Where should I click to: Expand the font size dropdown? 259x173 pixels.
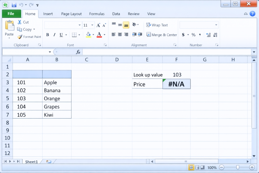pyautogui.click(x=92, y=25)
